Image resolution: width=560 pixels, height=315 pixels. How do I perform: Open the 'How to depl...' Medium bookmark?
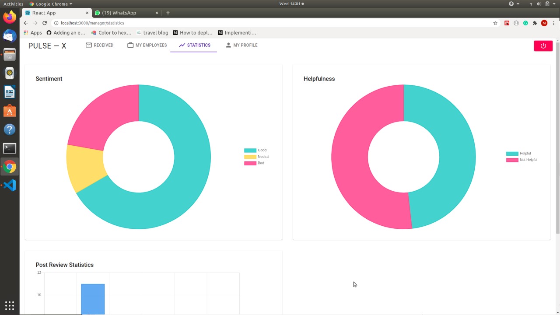tap(192, 32)
